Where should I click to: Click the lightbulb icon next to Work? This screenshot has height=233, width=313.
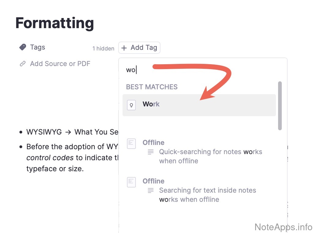[131, 105]
